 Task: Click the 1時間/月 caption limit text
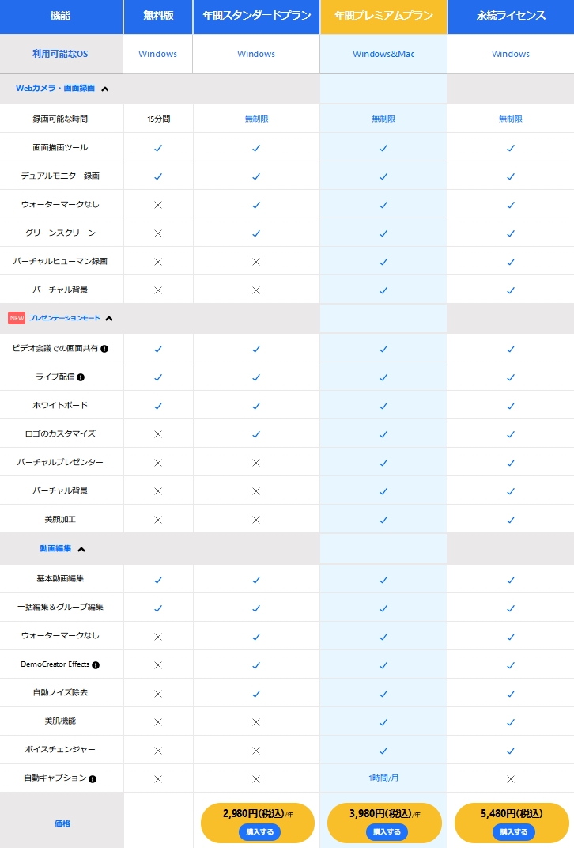click(383, 779)
